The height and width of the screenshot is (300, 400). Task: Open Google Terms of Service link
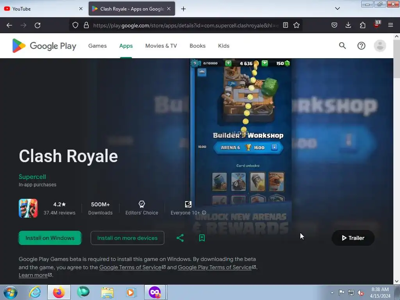tap(132, 267)
